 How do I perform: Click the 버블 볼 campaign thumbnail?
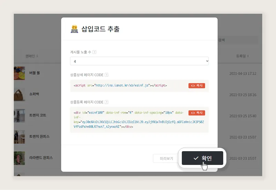pos(19,73)
